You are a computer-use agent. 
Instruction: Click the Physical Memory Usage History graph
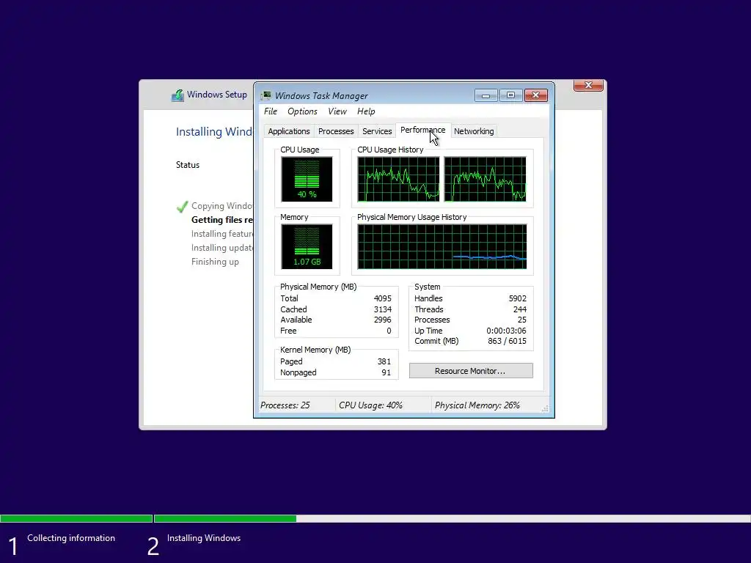(x=442, y=246)
